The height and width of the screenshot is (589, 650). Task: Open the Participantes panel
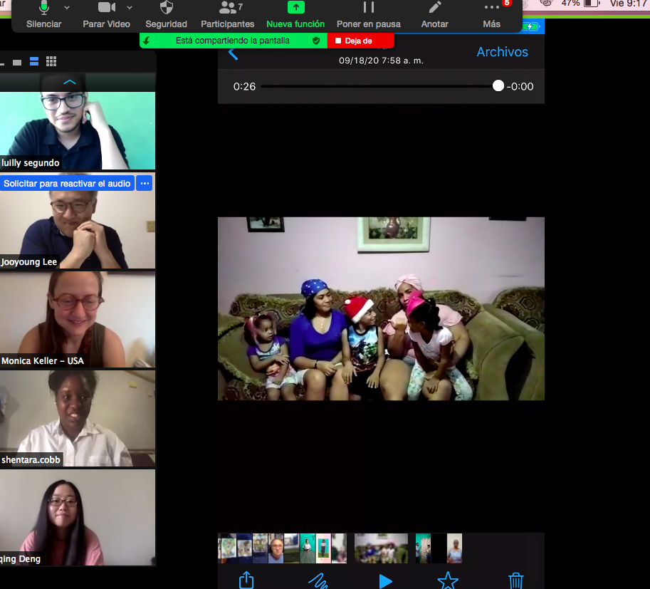228,14
